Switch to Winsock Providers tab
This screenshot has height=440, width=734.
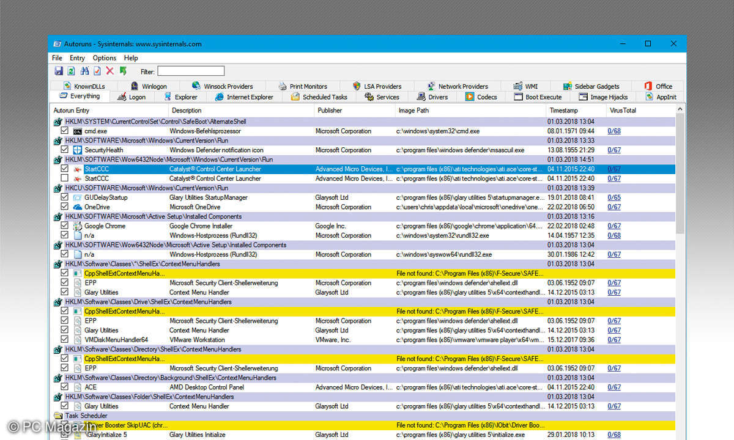223,86
